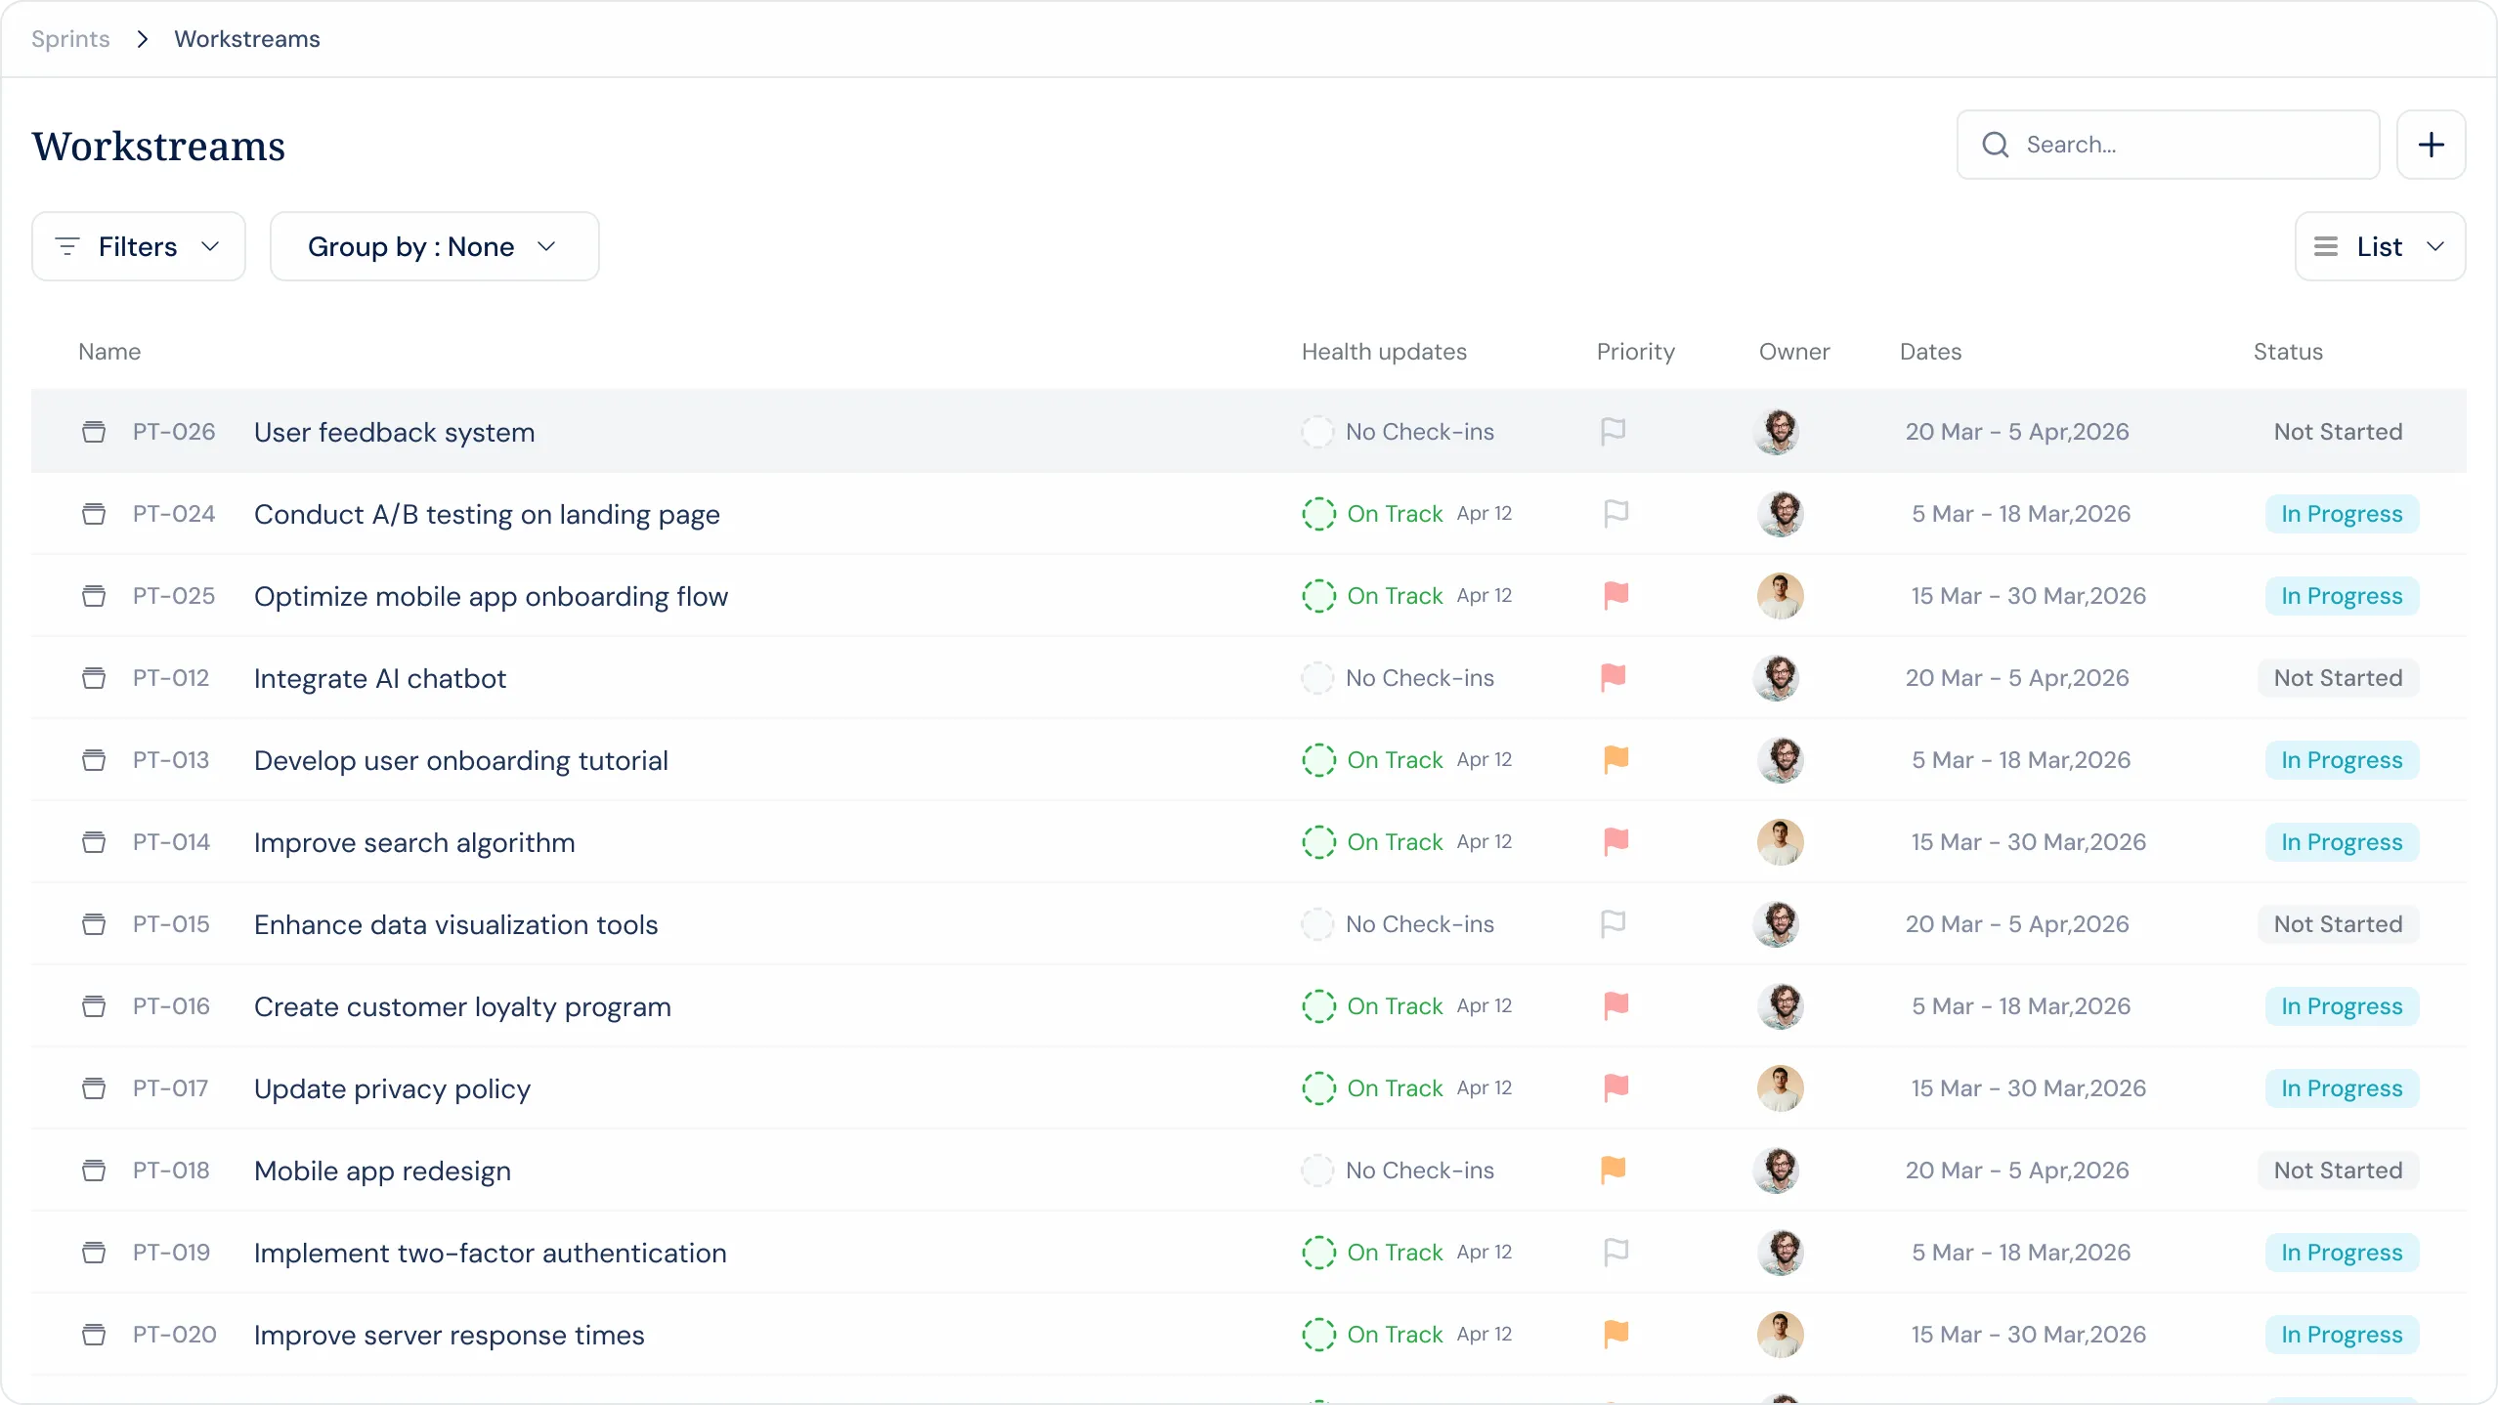Click In Progress status for PT-020
2498x1405 pixels.
2342,1335
